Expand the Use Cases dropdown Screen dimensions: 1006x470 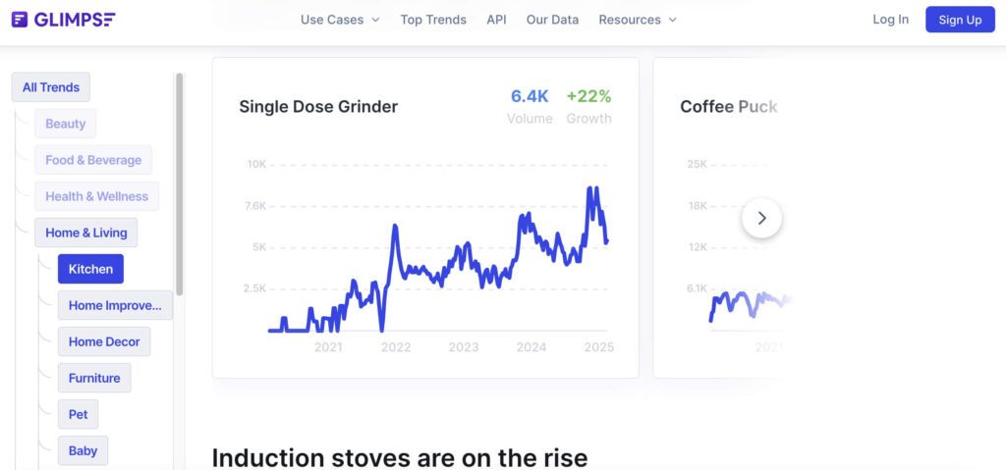coord(340,20)
